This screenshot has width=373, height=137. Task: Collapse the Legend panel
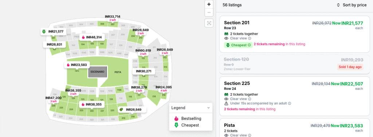208,108
